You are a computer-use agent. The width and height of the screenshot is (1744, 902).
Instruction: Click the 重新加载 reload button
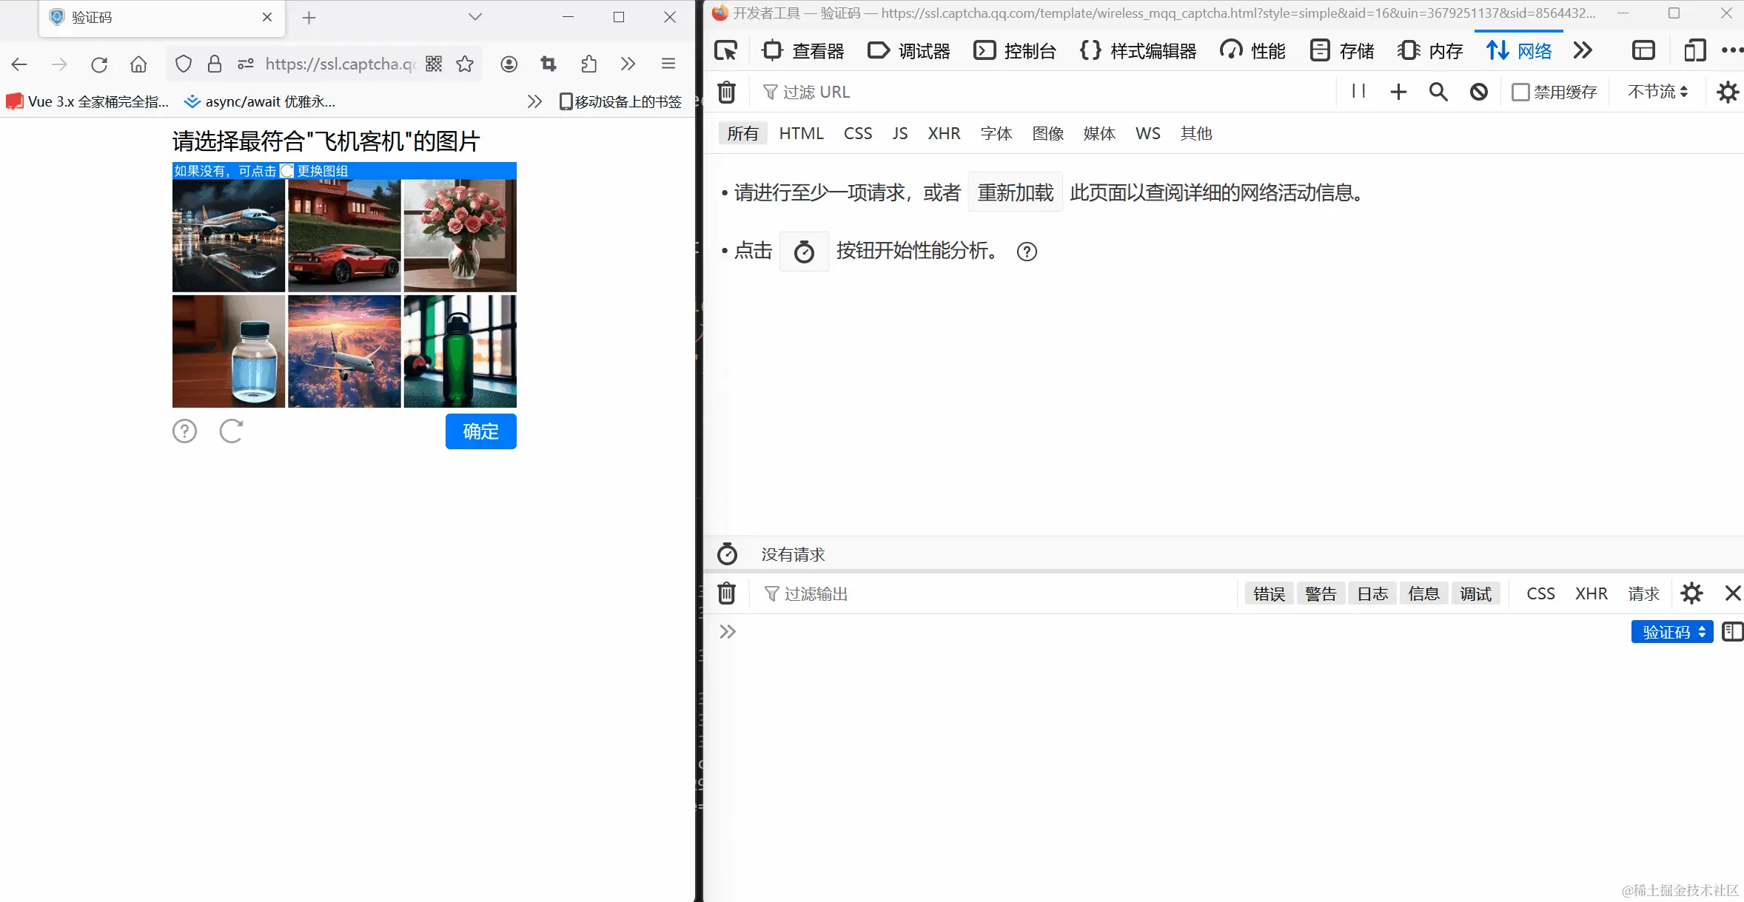pos(1015,192)
